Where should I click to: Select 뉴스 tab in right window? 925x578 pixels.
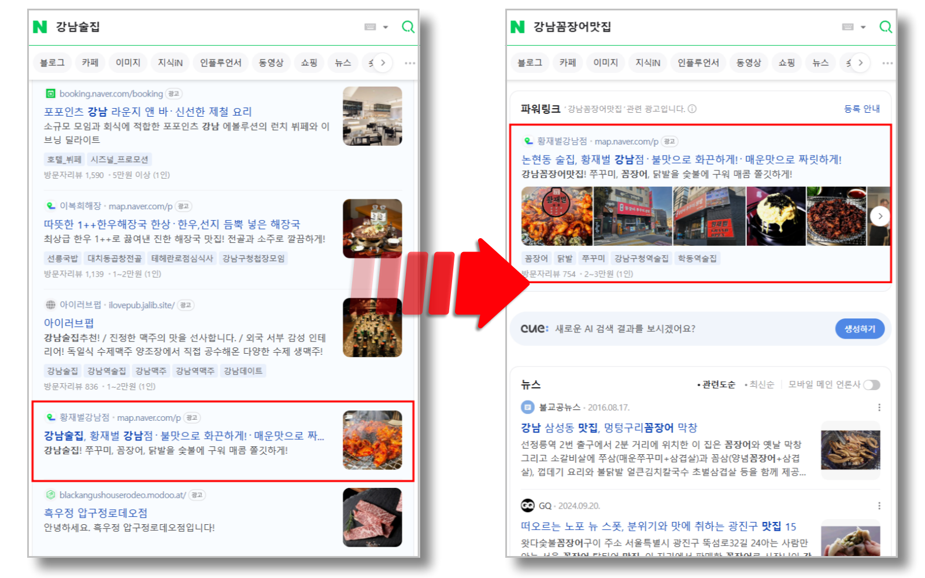[x=820, y=62]
